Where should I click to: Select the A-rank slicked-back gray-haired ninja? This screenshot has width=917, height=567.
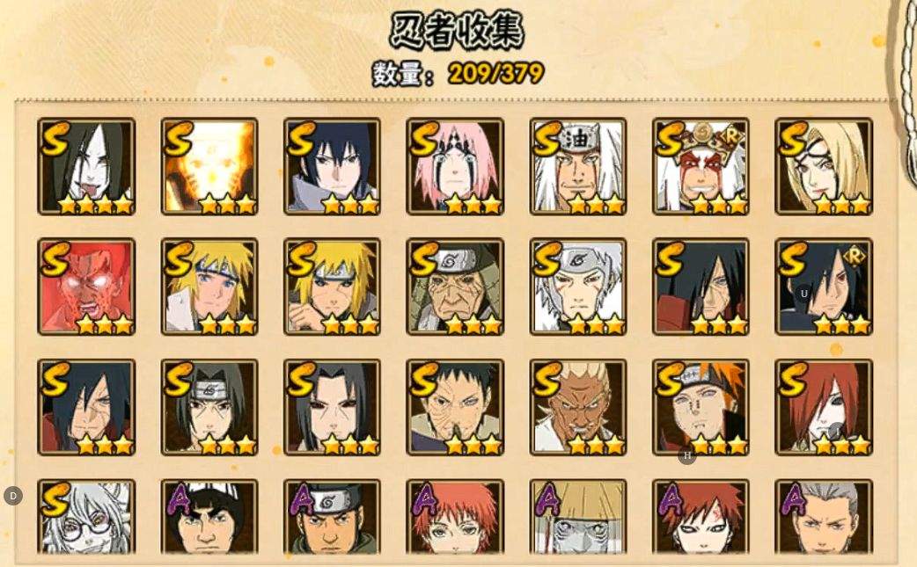824,517
